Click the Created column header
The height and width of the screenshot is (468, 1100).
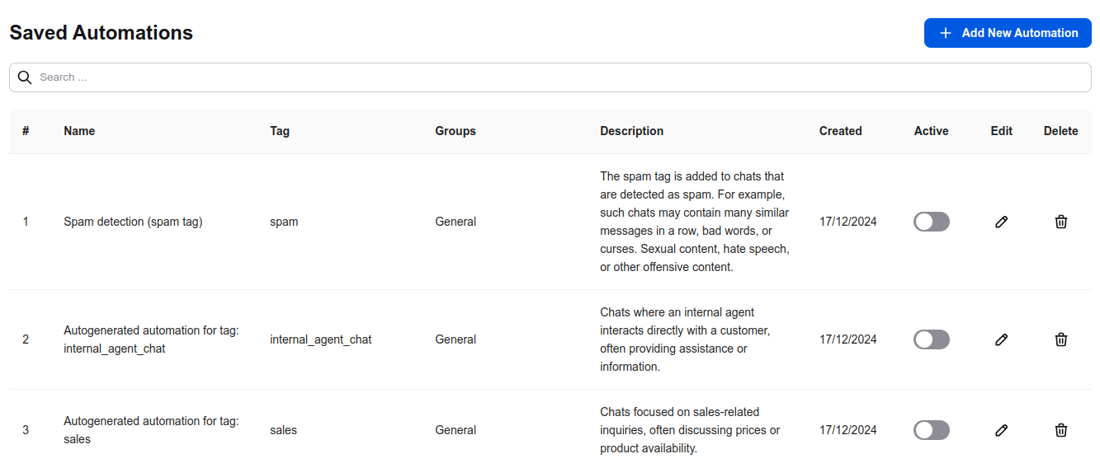pos(841,131)
